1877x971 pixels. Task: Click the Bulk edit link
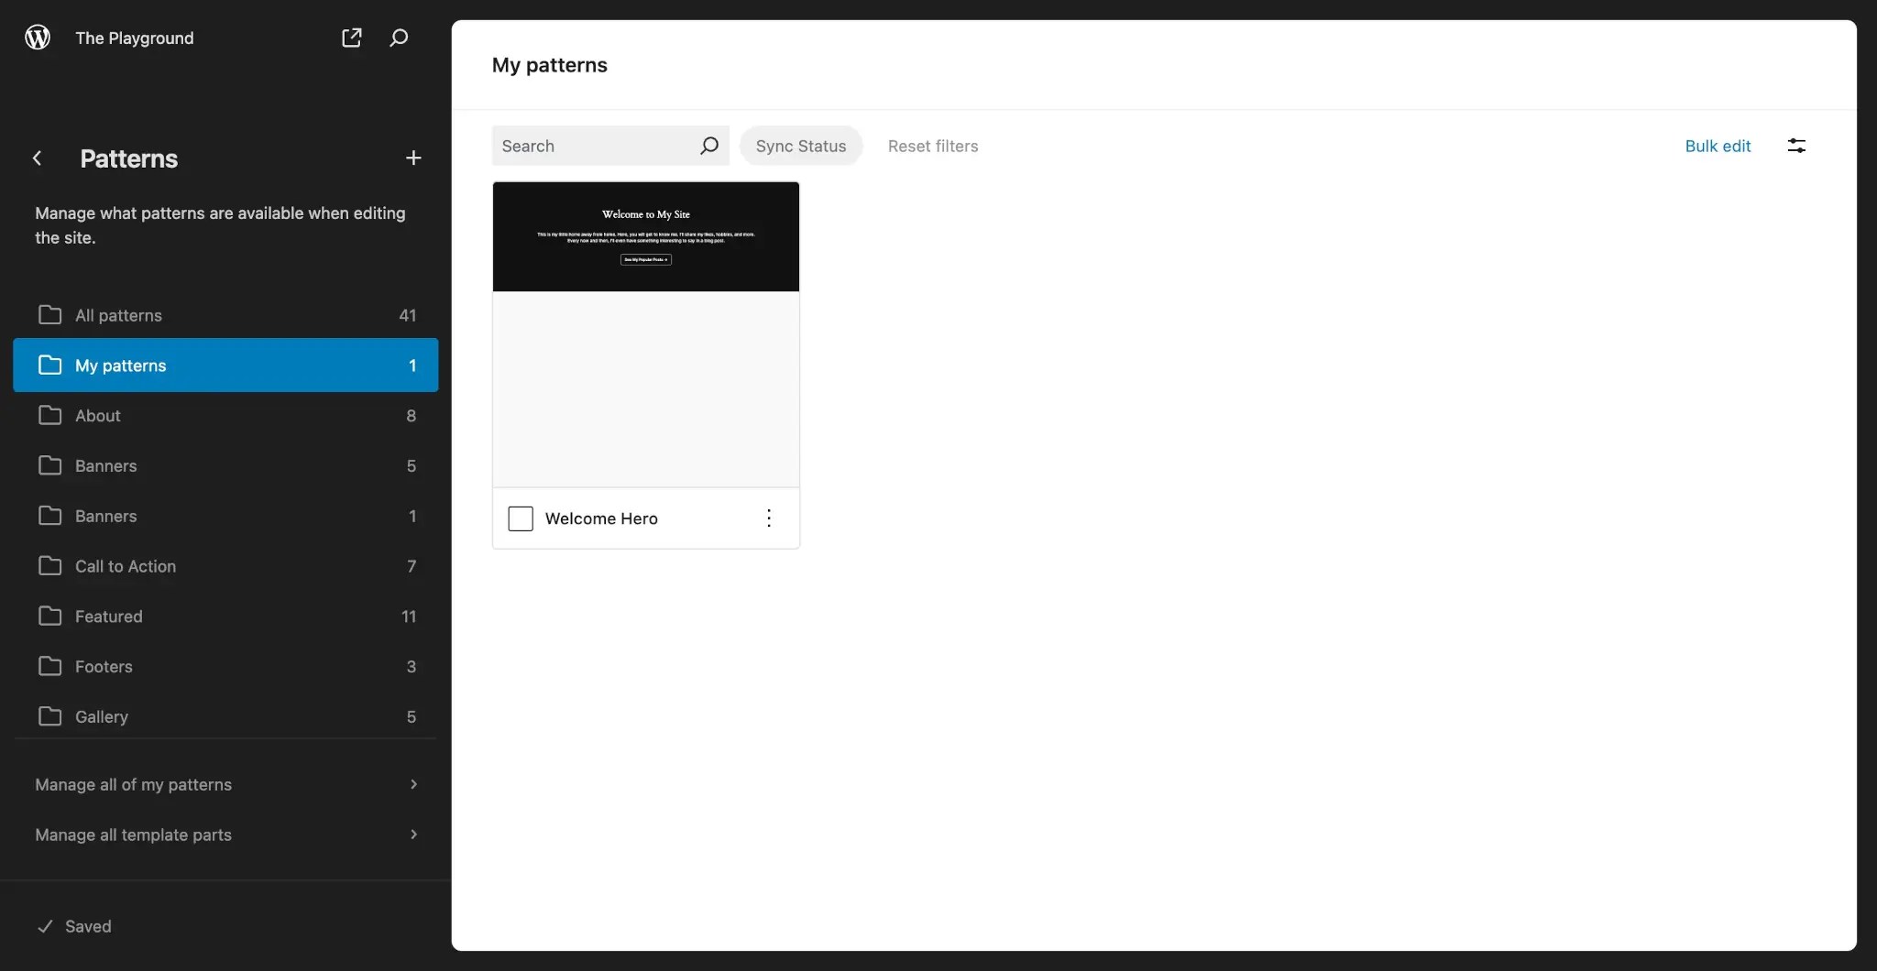click(x=1717, y=146)
